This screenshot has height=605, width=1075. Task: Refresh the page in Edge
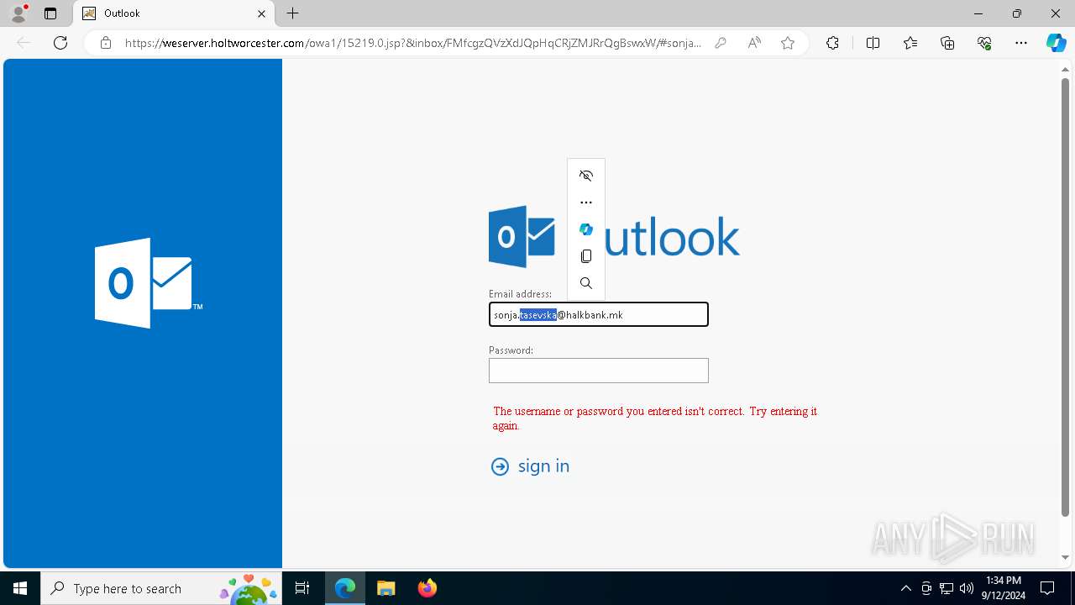(60, 43)
